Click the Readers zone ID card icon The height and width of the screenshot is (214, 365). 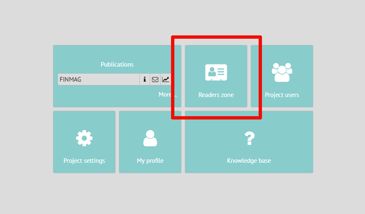coord(216,72)
